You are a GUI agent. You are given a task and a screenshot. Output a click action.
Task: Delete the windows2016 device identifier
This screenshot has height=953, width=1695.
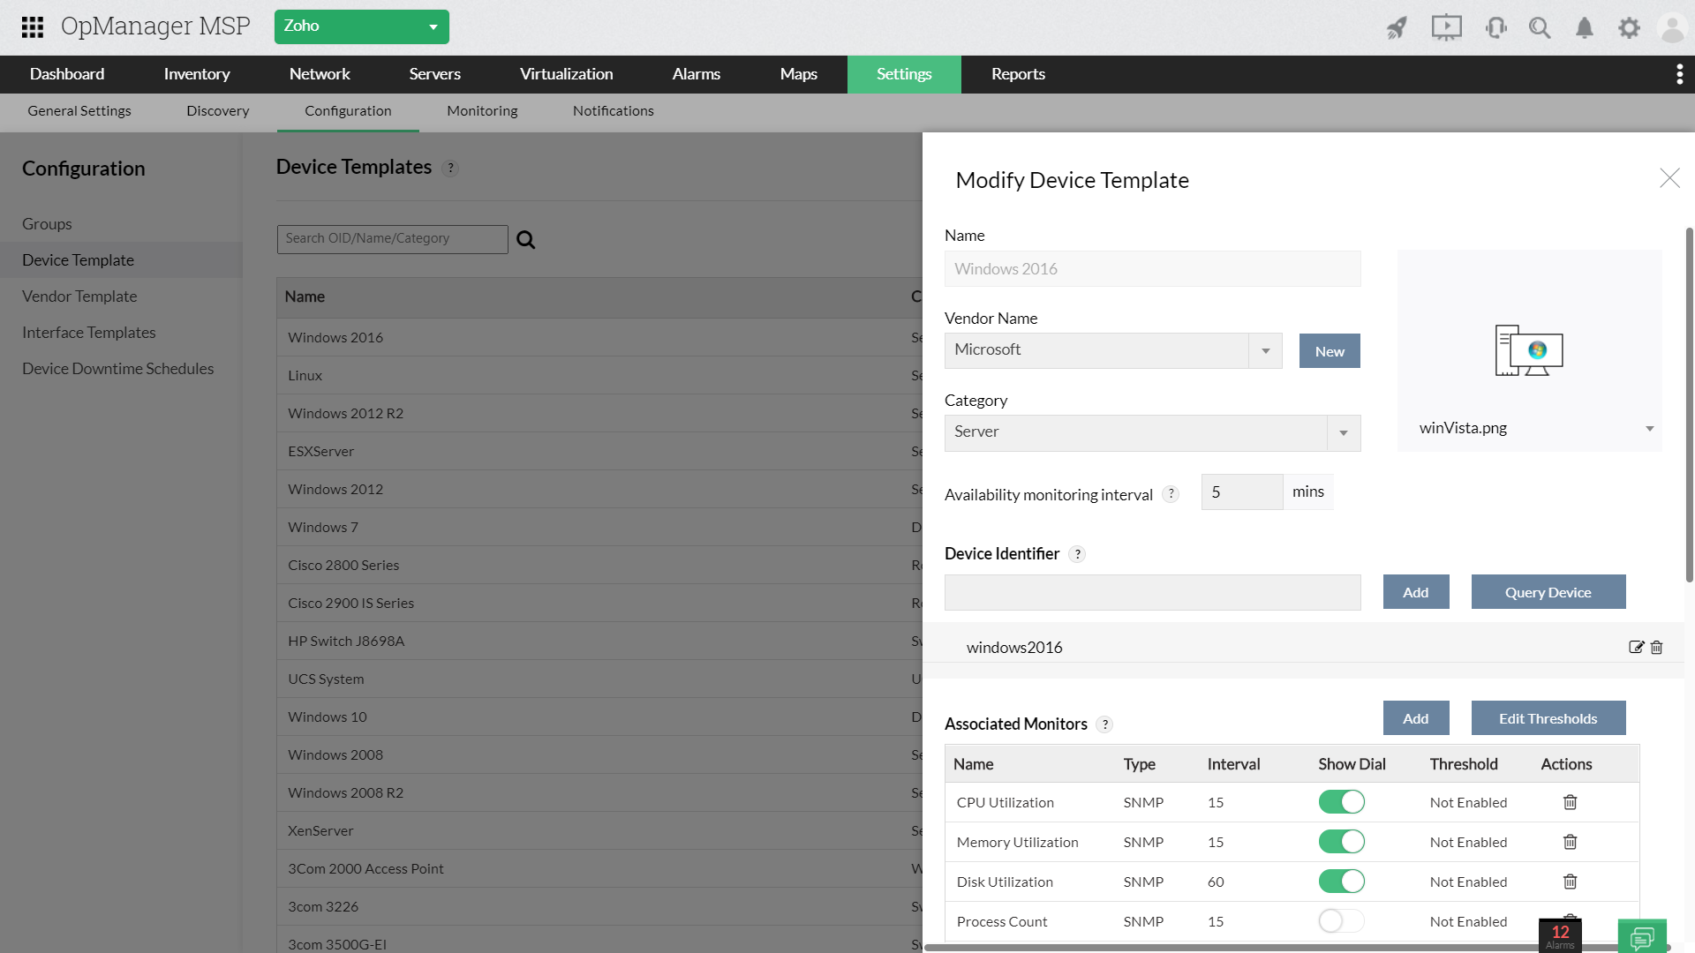pyautogui.click(x=1657, y=647)
